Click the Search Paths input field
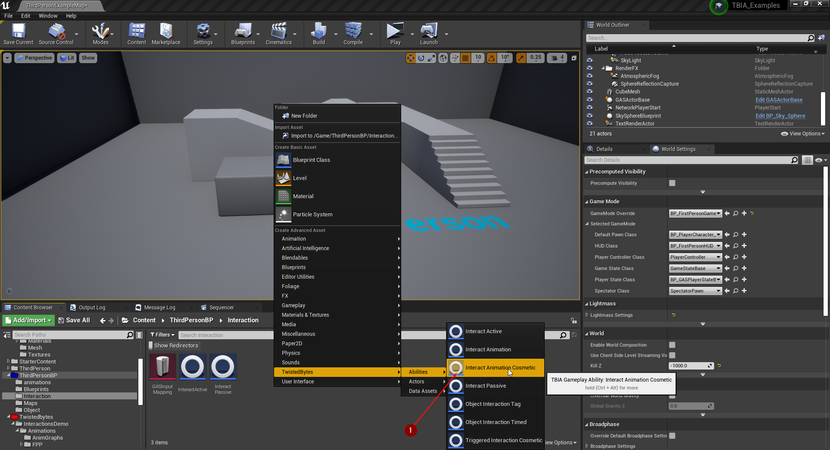Screen dimensions: 830x450 (x=69, y=335)
